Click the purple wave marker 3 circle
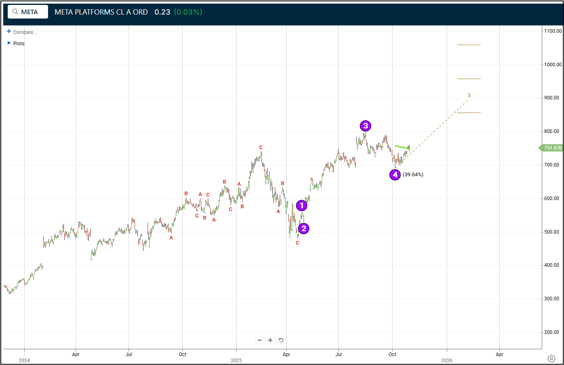Screen dimensions: 564x365 (365, 126)
